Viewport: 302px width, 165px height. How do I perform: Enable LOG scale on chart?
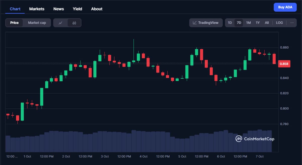click(x=279, y=23)
